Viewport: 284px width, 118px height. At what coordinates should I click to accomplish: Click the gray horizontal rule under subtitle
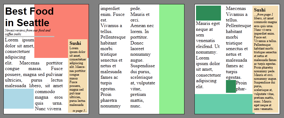[30, 36]
